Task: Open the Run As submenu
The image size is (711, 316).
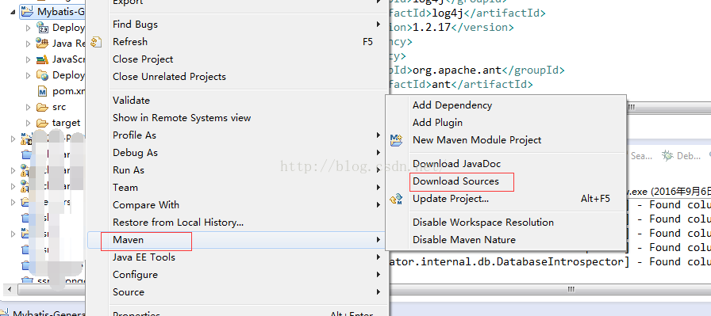Action: tap(237, 170)
